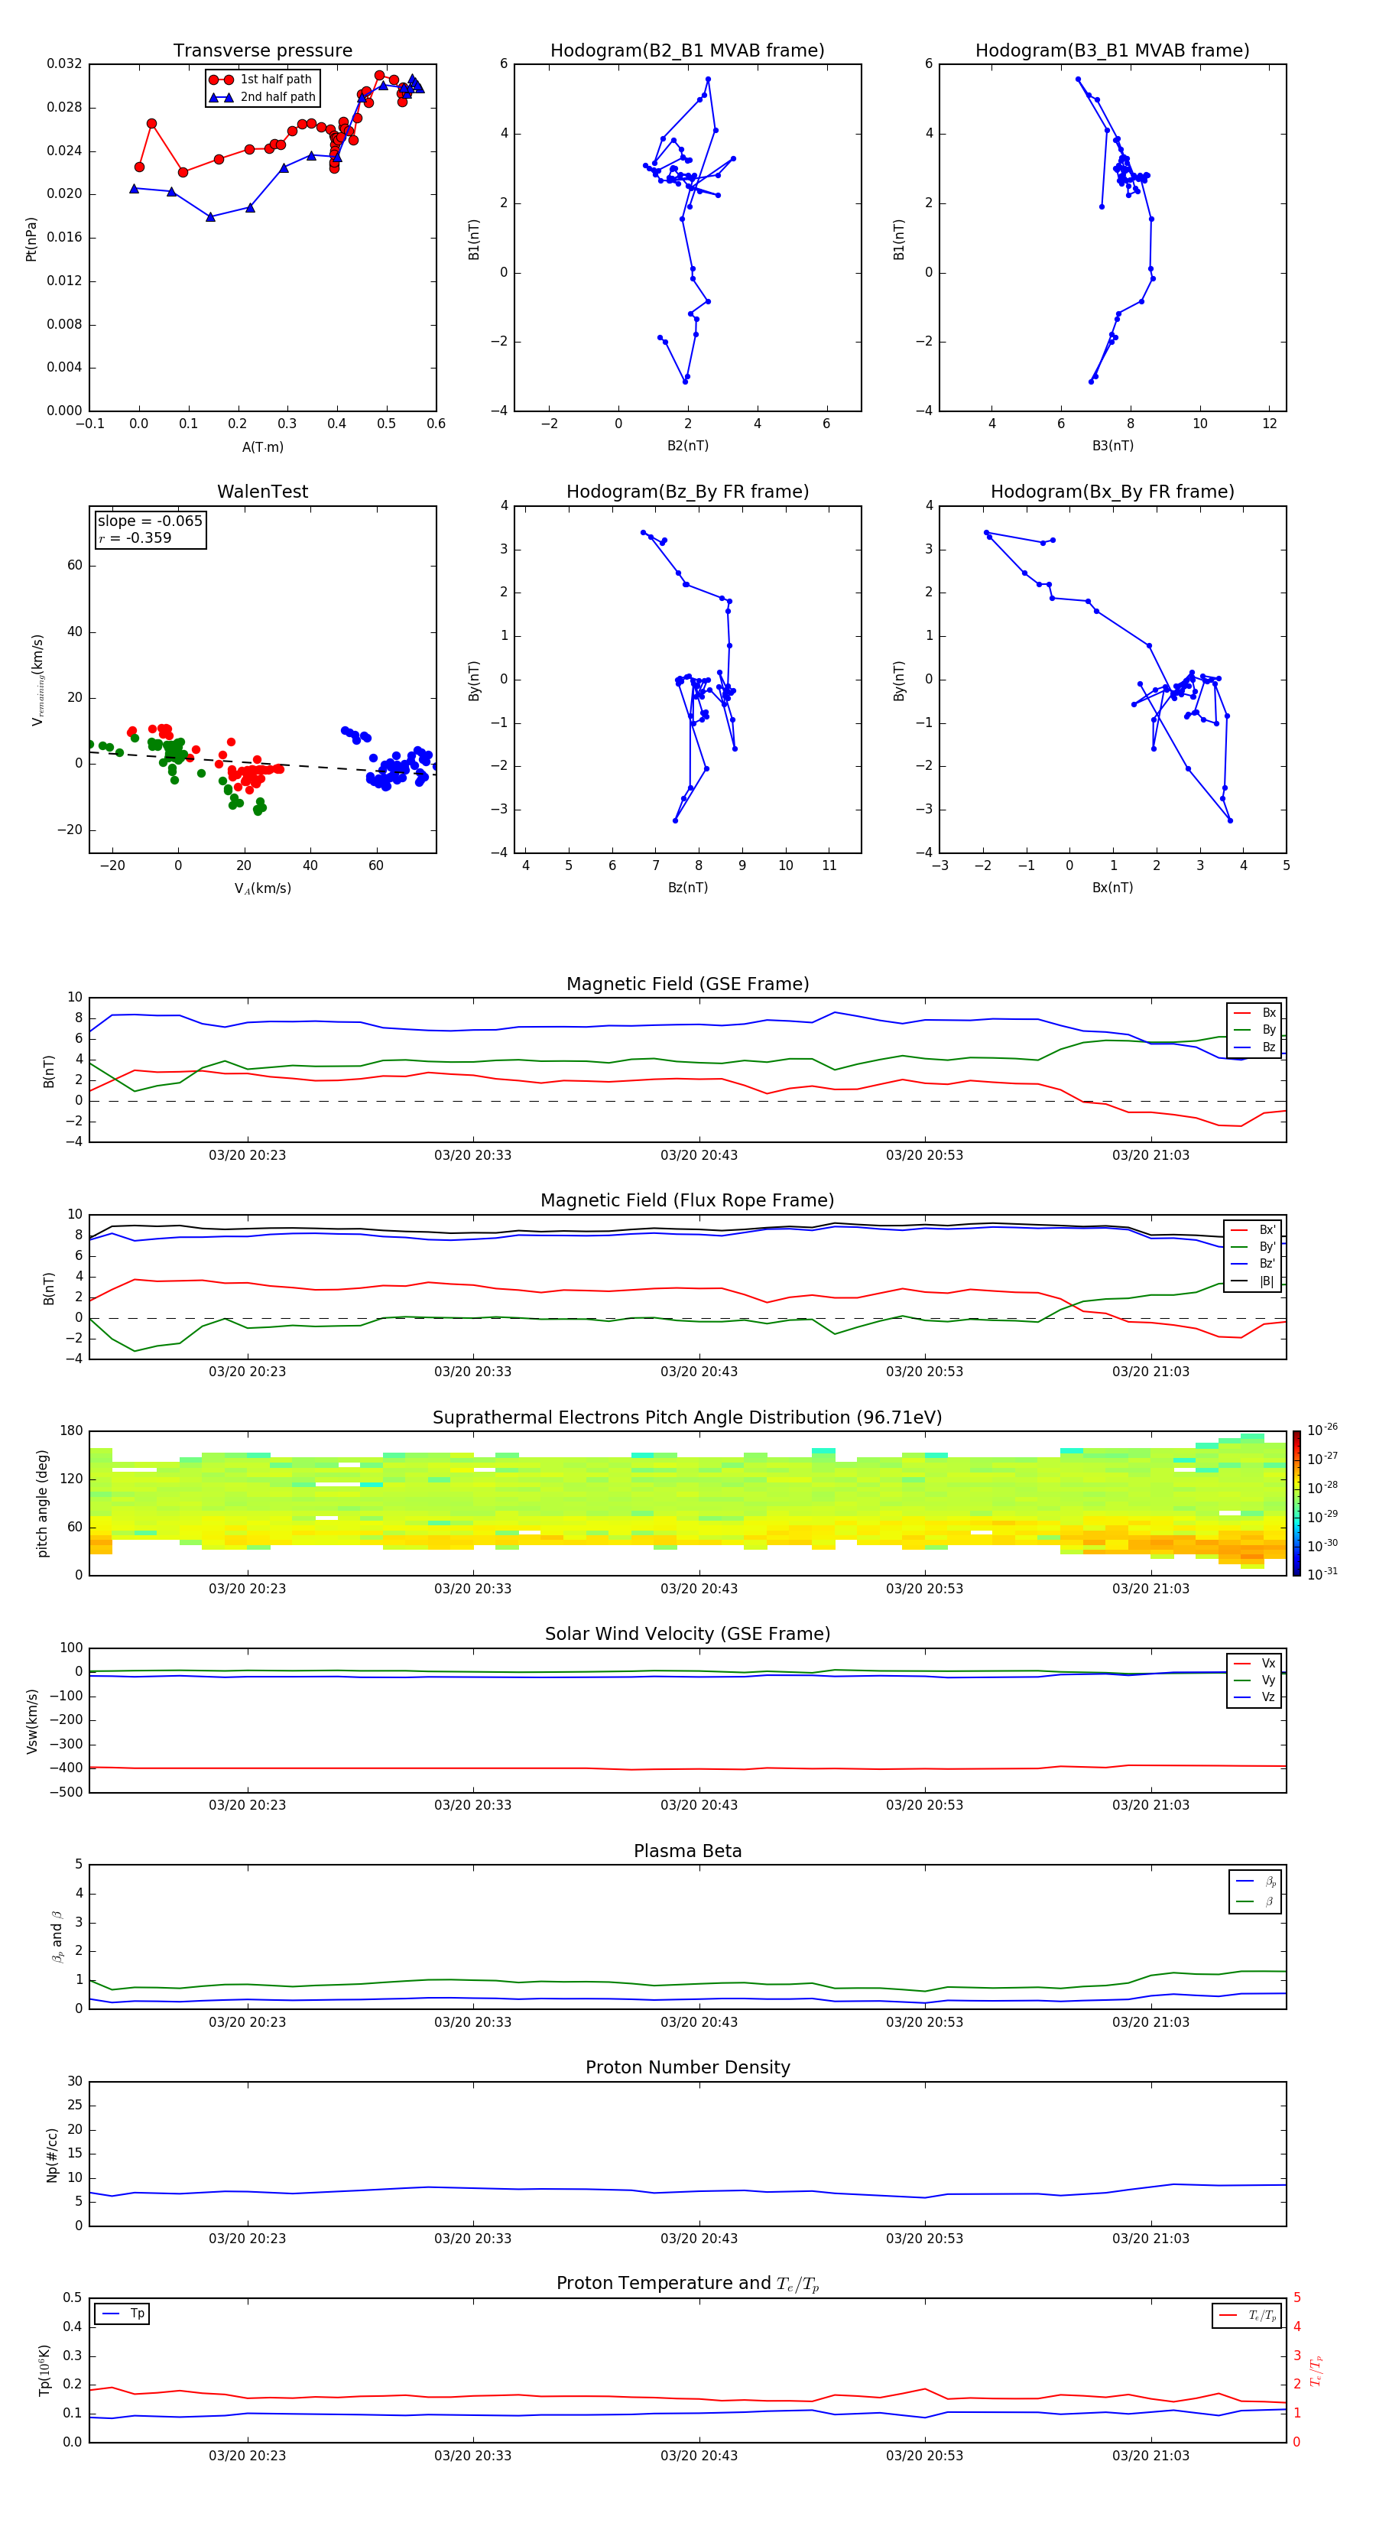
Task: Click the "Np(#/cc)" axis label
Action: point(52,2154)
